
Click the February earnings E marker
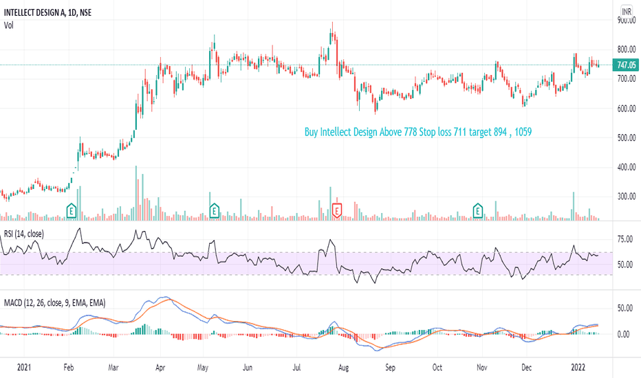tap(72, 211)
